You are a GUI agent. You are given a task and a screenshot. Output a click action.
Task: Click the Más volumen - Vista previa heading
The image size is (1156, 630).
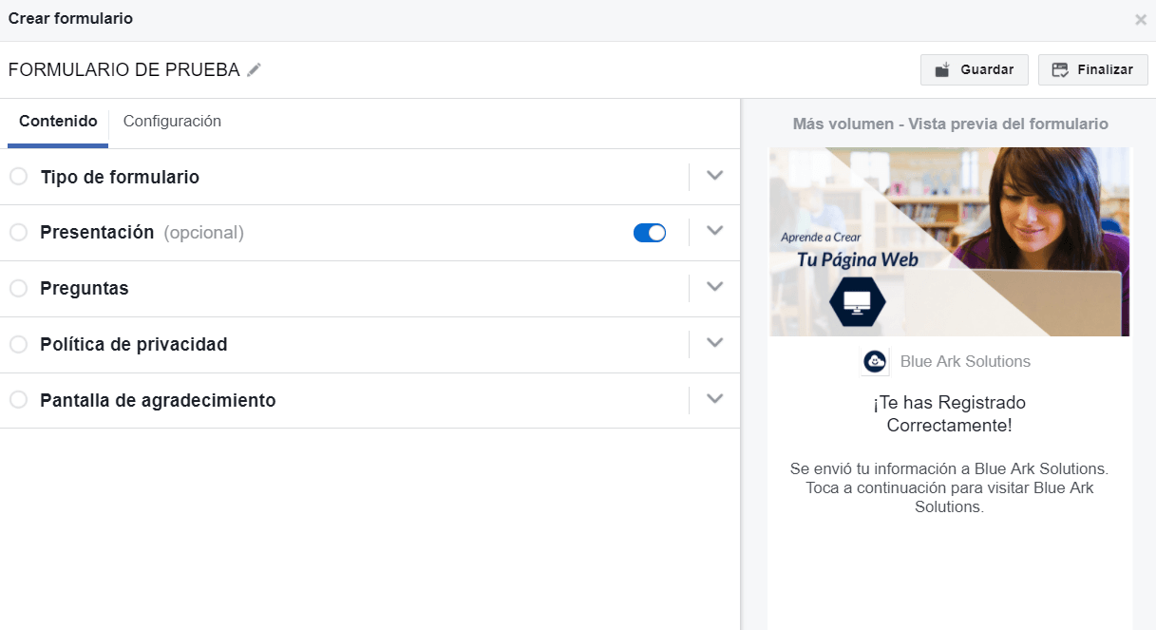click(950, 124)
